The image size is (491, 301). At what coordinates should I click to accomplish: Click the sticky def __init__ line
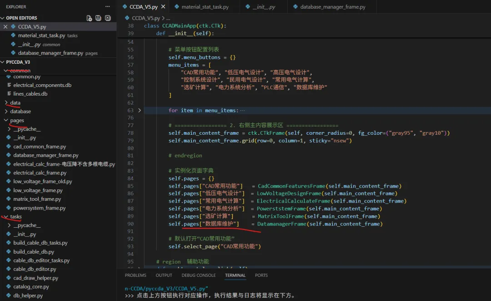click(x=185, y=33)
